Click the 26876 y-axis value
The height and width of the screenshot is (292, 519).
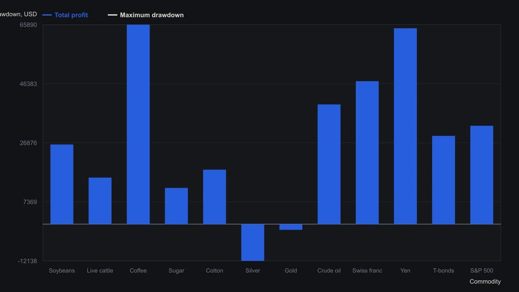tap(29, 143)
